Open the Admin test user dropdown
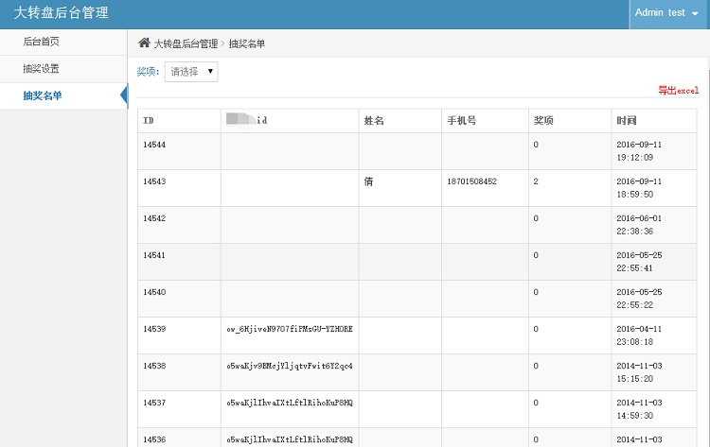 [x=666, y=13]
